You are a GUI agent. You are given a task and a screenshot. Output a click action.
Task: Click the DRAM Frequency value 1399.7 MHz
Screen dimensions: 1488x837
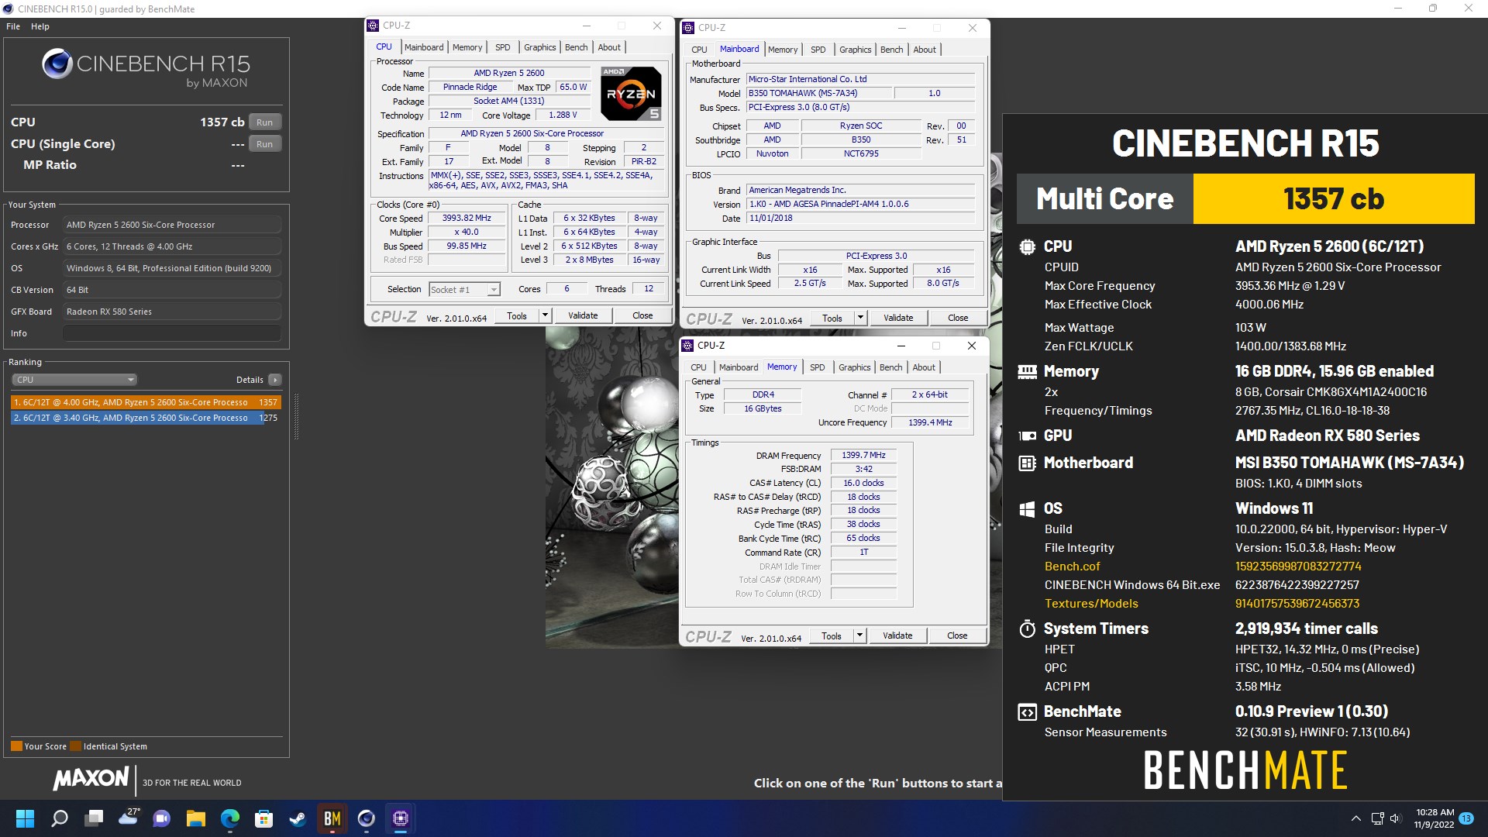click(x=863, y=456)
